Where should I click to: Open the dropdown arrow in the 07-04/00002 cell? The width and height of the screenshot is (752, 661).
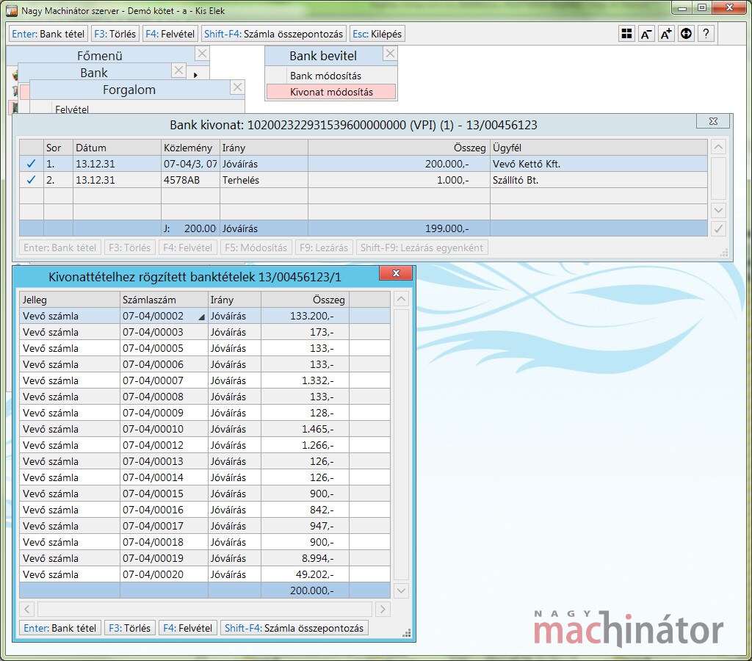pyautogui.click(x=201, y=317)
